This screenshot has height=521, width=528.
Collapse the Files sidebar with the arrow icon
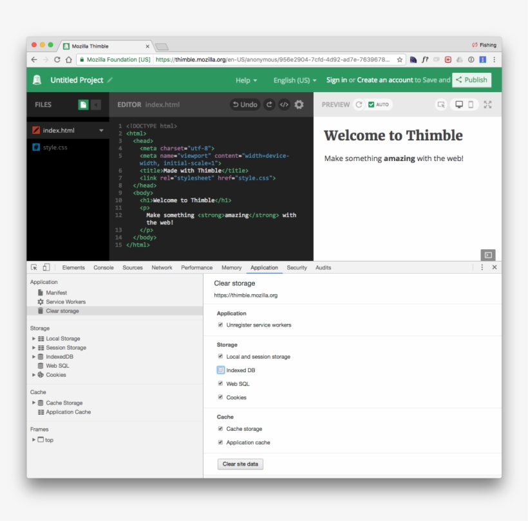click(x=96, y=104)
